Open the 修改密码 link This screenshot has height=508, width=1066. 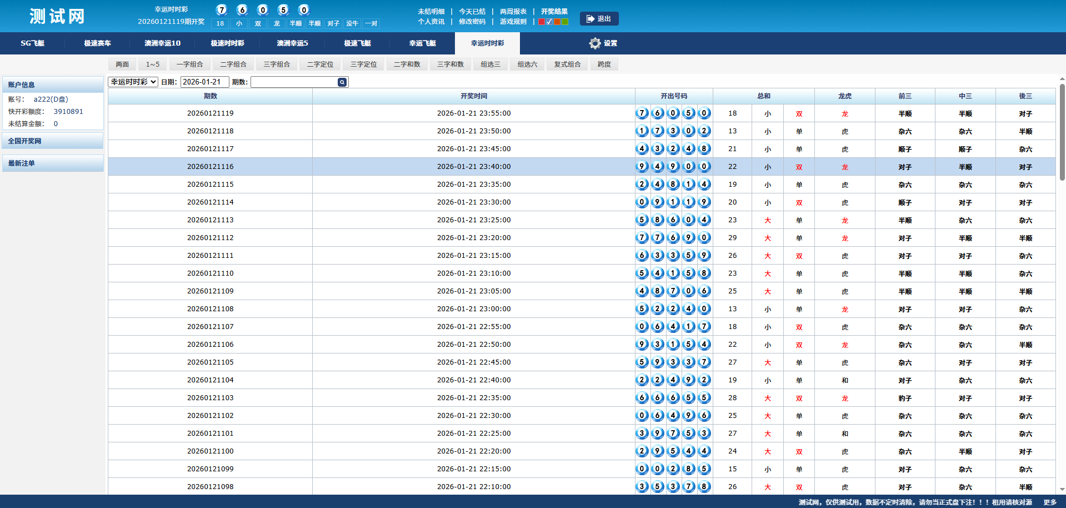click(472, 22)
